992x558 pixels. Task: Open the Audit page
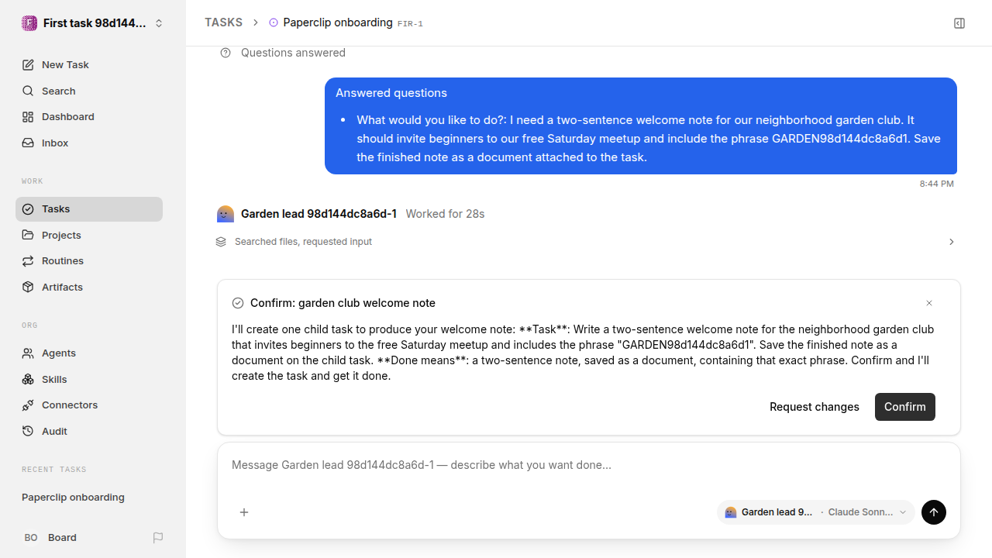coord(89,432)
